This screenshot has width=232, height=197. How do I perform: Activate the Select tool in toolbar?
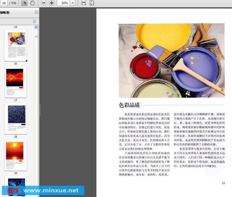[24, 3]
